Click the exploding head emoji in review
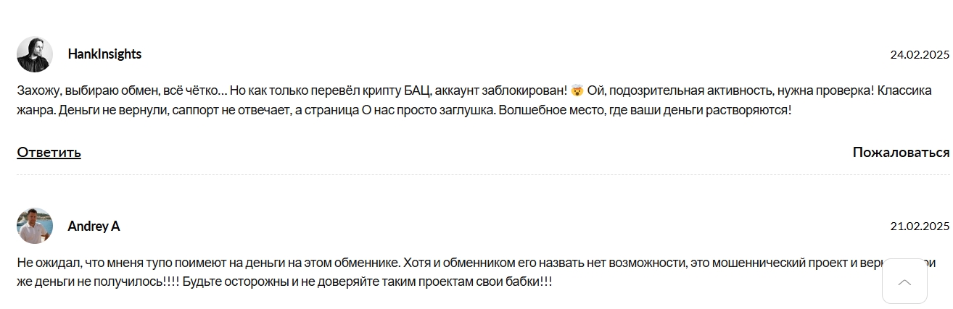Image resolution: width=953 pixels, height=309 pixels. [x=577, y=91]
